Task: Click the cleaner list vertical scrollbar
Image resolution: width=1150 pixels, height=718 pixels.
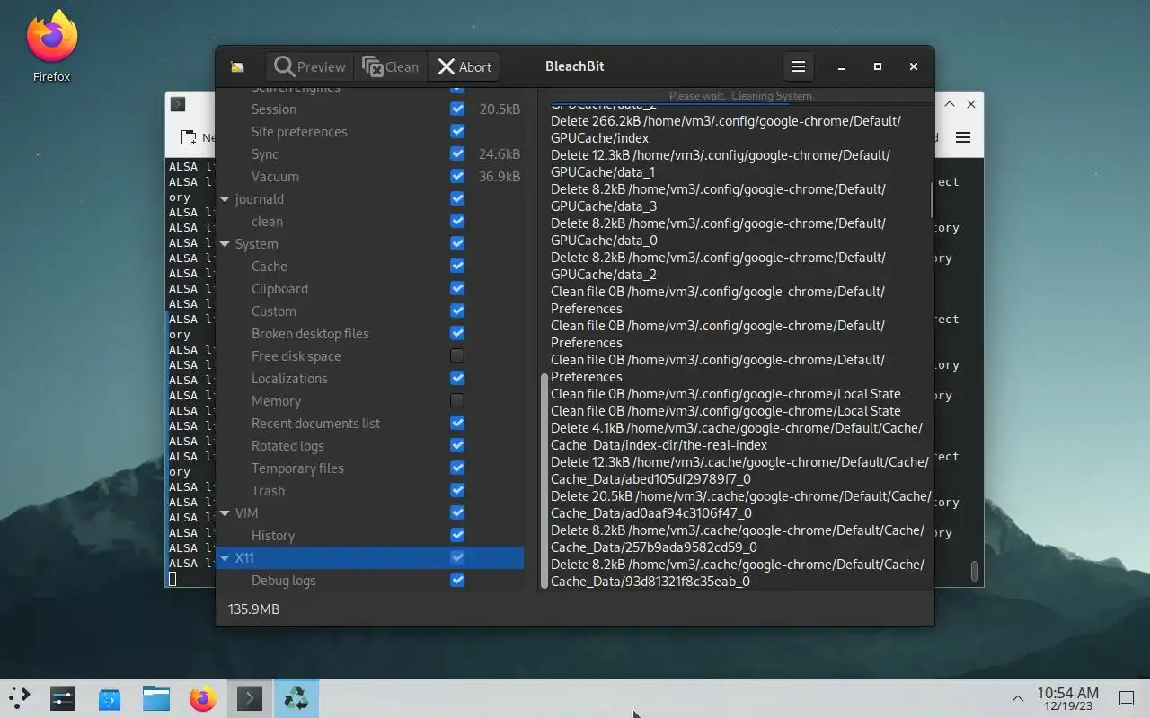Action: point(544,480)
